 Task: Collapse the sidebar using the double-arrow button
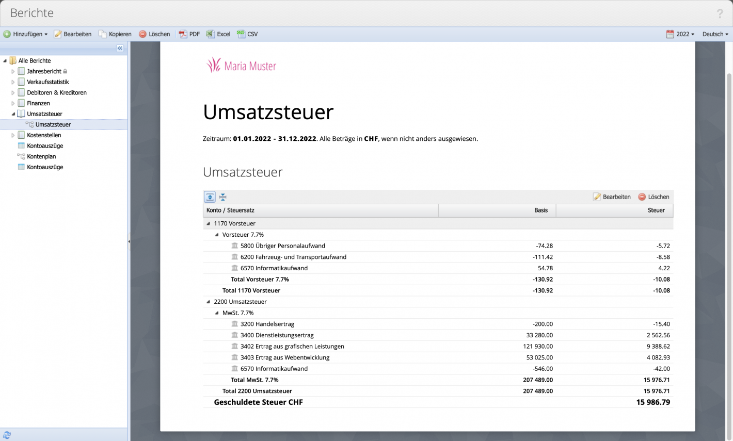120,48
